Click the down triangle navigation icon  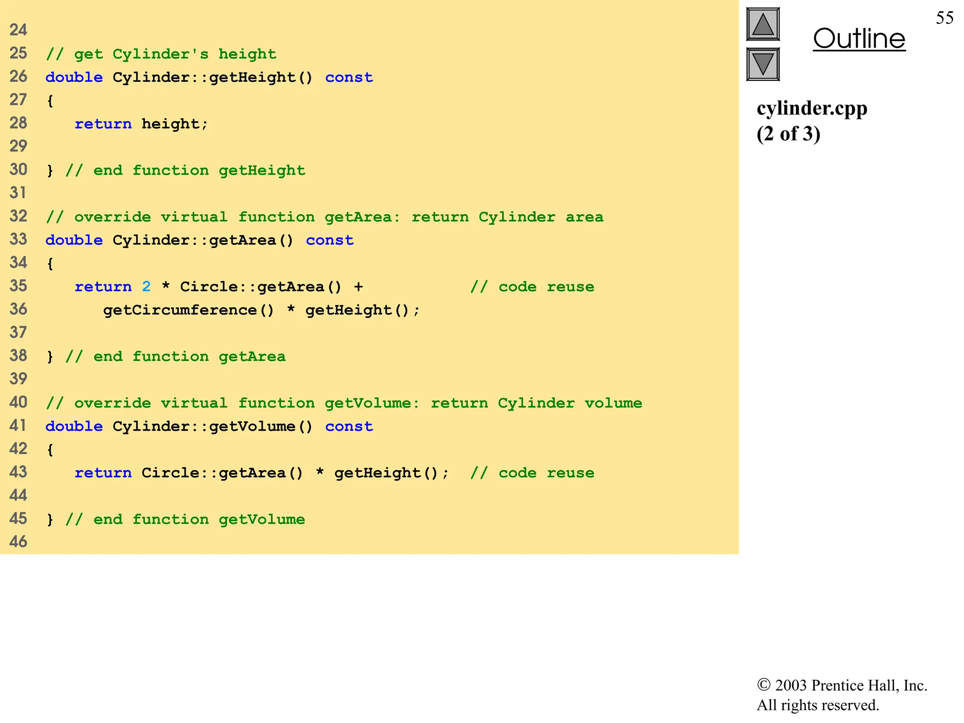coord(763,64)
